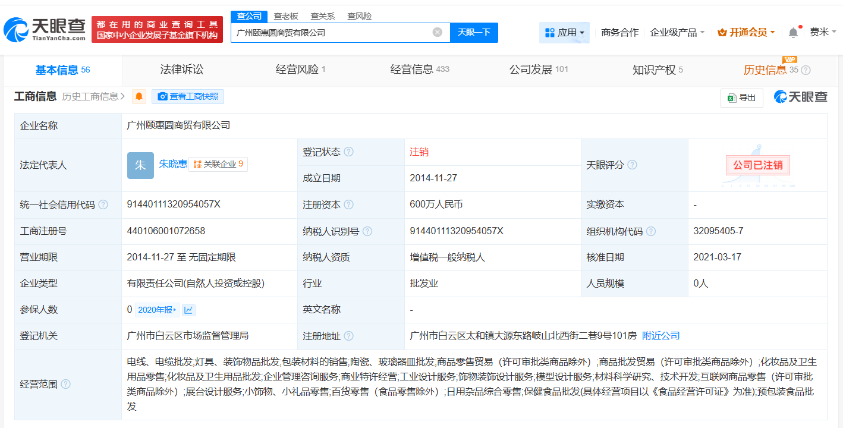Open notifications via the bell icon
Viewport: 843px width, 428px height.
pos(792,32)
